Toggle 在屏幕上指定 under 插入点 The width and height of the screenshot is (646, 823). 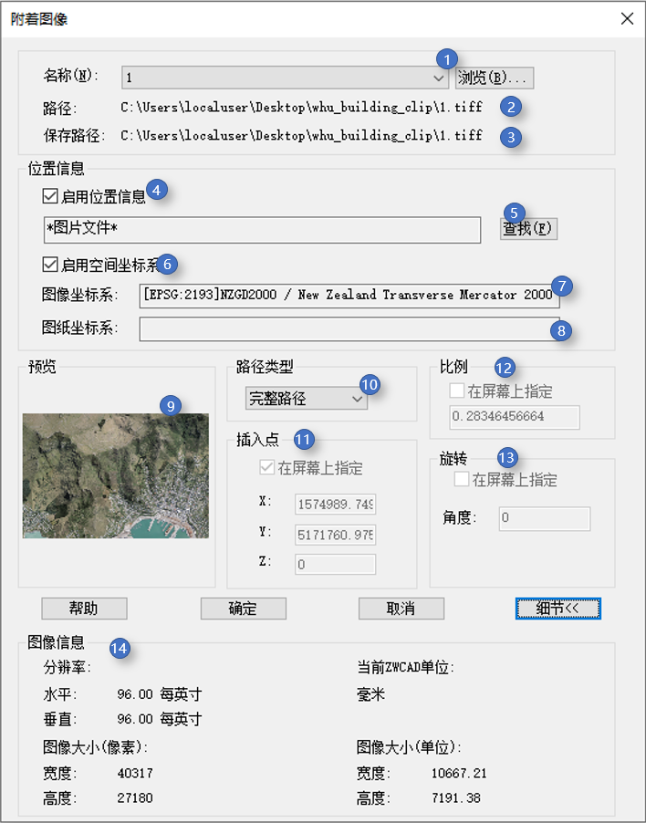pyautogui.click(x=267, y=469)
